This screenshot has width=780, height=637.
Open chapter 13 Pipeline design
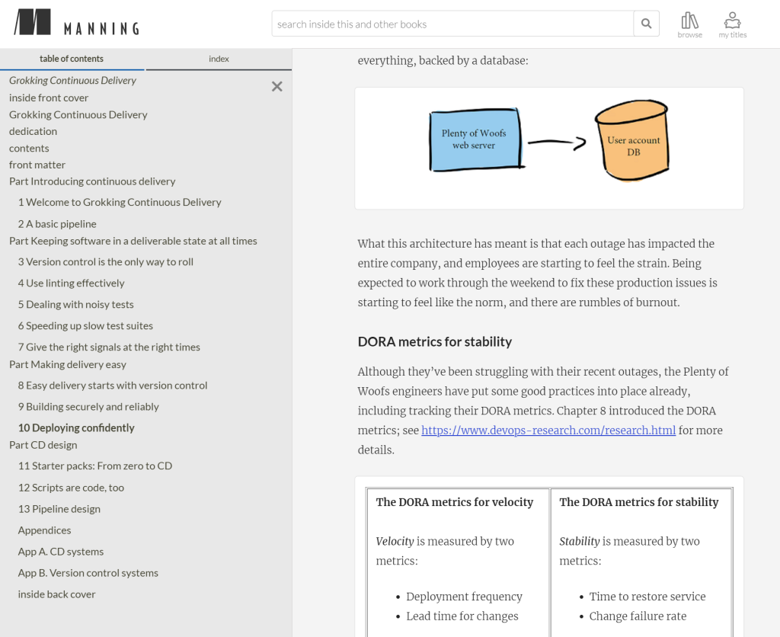59,508
